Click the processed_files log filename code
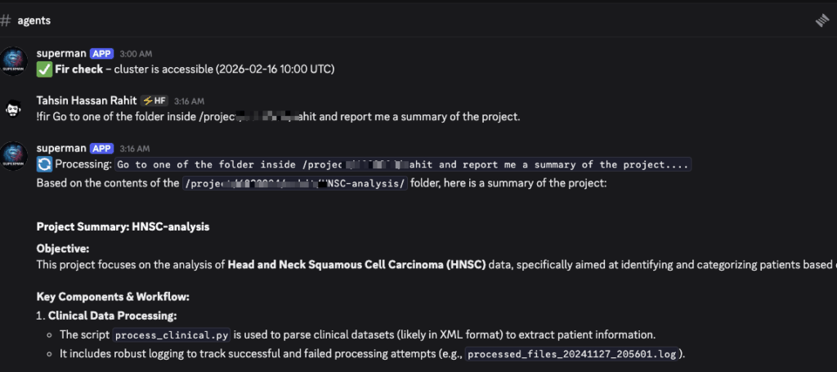837x372 pixels. pyautogui.click(x=571, y=354)
